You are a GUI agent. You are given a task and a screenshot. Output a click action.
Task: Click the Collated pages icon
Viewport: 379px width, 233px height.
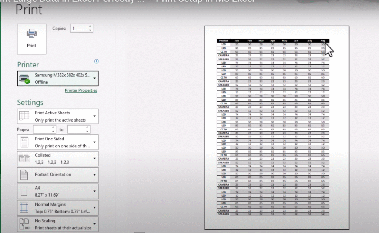point(24,159)
